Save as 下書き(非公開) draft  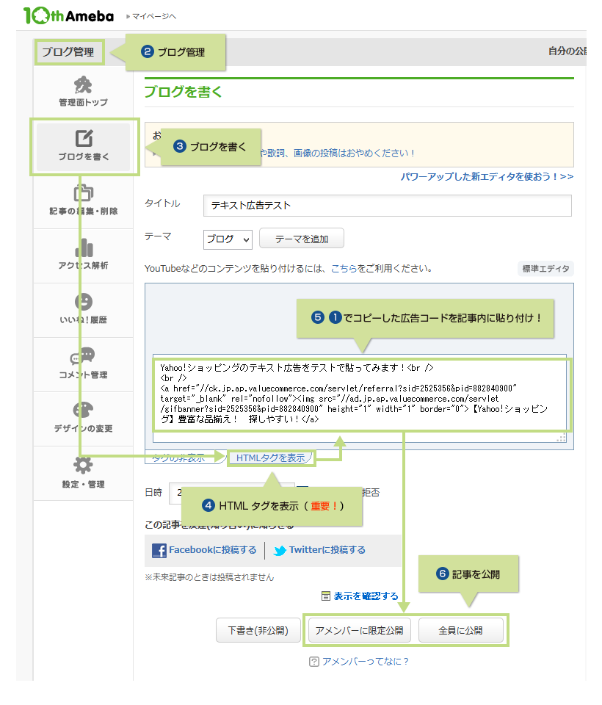(x=258, y=630)
